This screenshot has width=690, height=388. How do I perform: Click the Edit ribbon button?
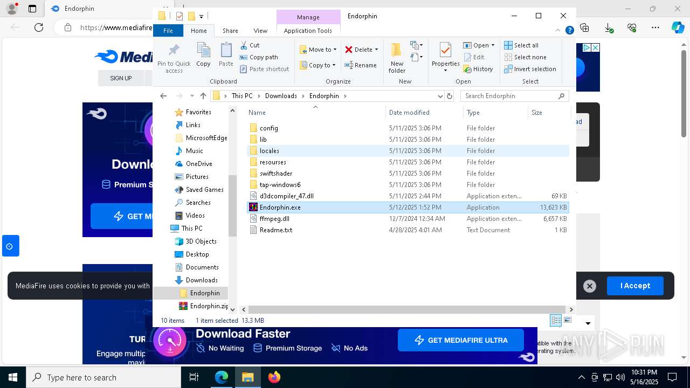[x=474, y=57]
